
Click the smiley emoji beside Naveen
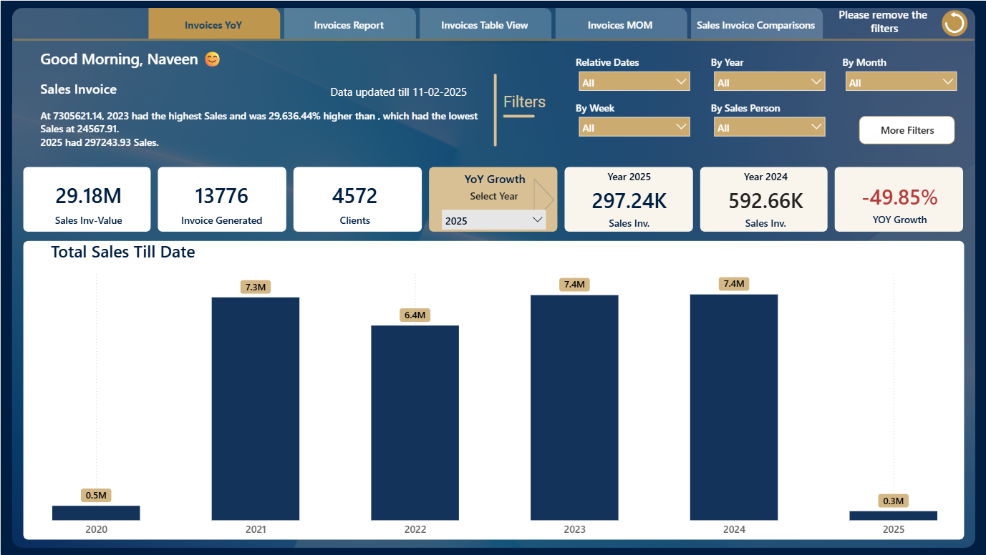(x=213, y=59)
